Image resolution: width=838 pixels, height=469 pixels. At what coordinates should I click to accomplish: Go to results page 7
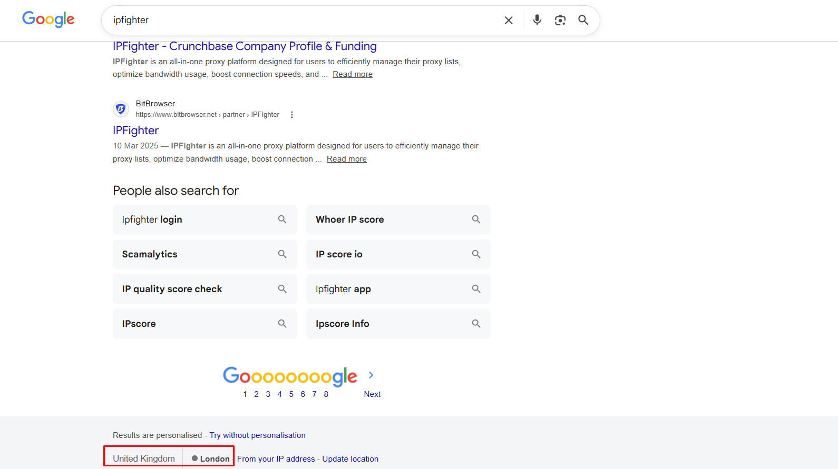315,394
